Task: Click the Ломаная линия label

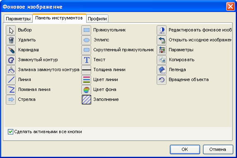Action: [34, 89]
